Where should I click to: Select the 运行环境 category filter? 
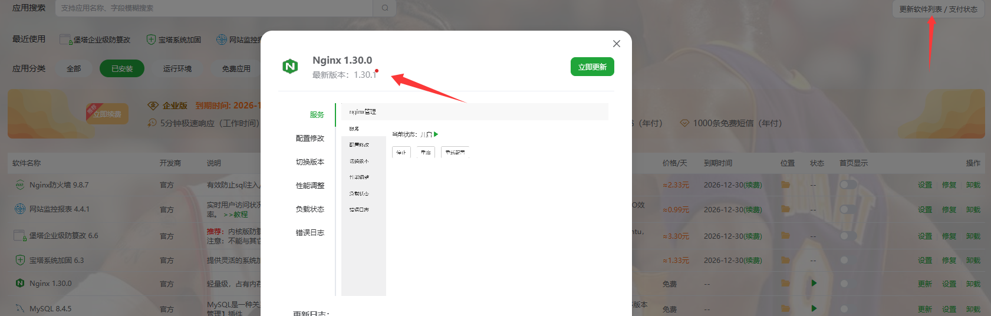click(177, 68)
